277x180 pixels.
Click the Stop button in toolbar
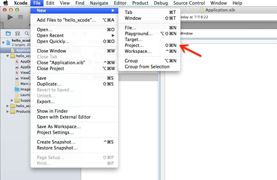point(21,17)
